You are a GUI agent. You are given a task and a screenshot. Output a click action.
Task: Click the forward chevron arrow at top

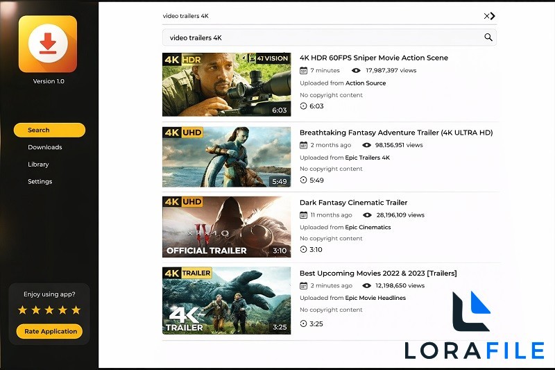[x=493, y=16]
